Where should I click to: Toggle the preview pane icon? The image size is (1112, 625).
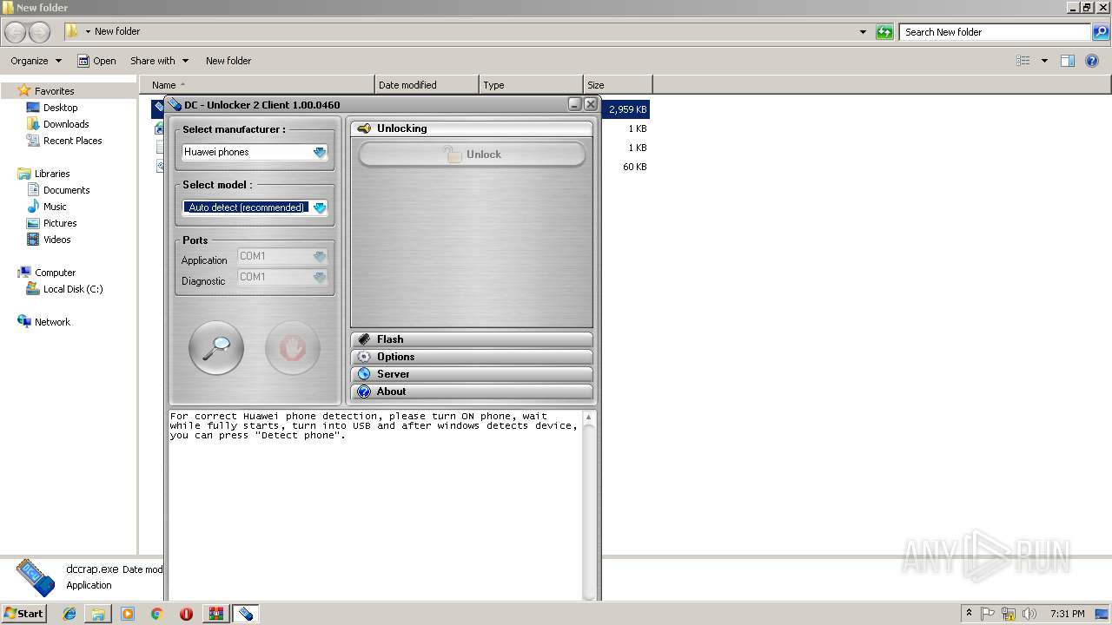point(1068,61)
